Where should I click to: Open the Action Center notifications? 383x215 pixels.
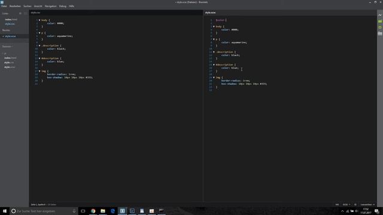(x=377, y=211)
